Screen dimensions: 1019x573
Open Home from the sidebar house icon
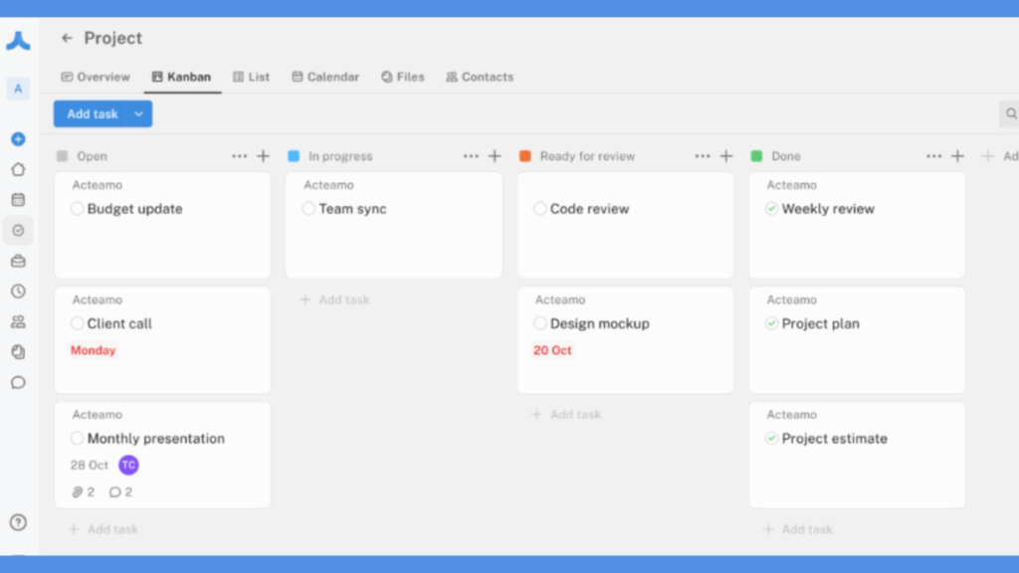point(18,169)
